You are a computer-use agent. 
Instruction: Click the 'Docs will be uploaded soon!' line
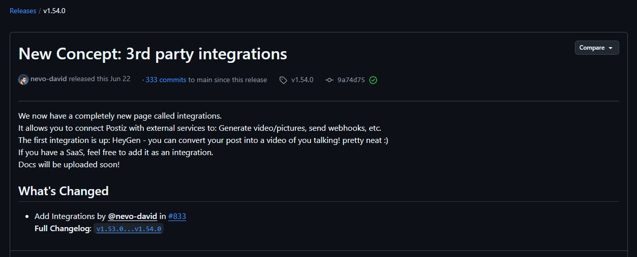point(69,165)
